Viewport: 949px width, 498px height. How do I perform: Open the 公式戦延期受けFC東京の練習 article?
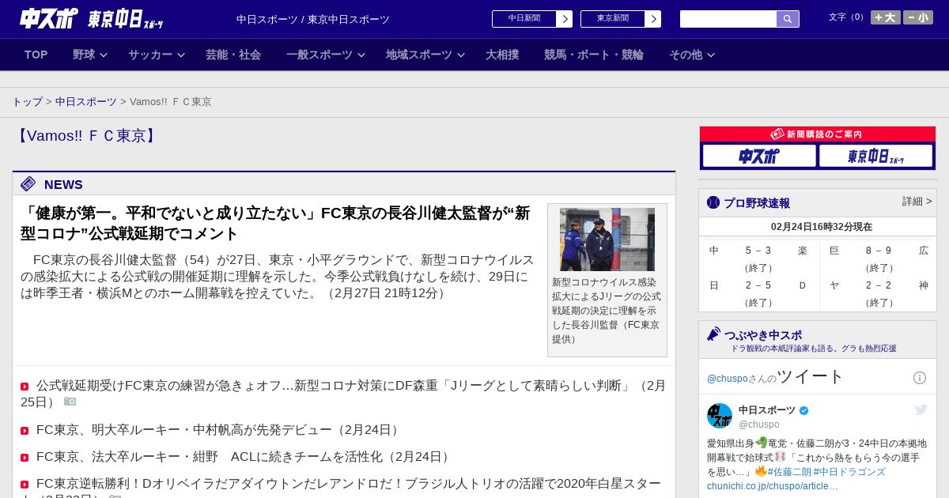point(343,393)
